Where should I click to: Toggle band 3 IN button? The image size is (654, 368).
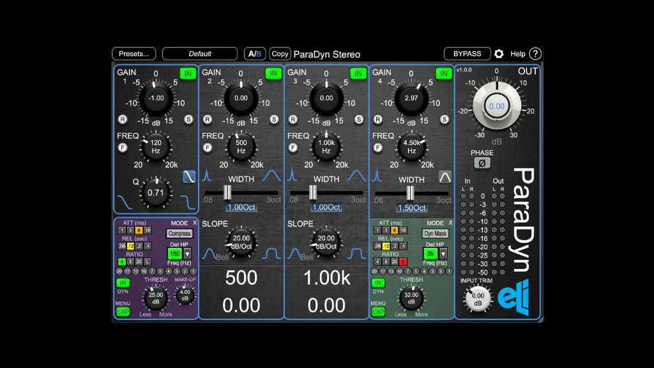(x=358, y=73)
